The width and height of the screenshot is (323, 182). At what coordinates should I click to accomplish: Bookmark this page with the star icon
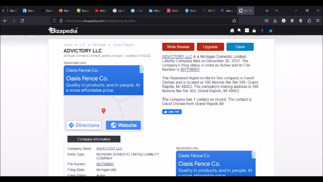tap(234, 20)
